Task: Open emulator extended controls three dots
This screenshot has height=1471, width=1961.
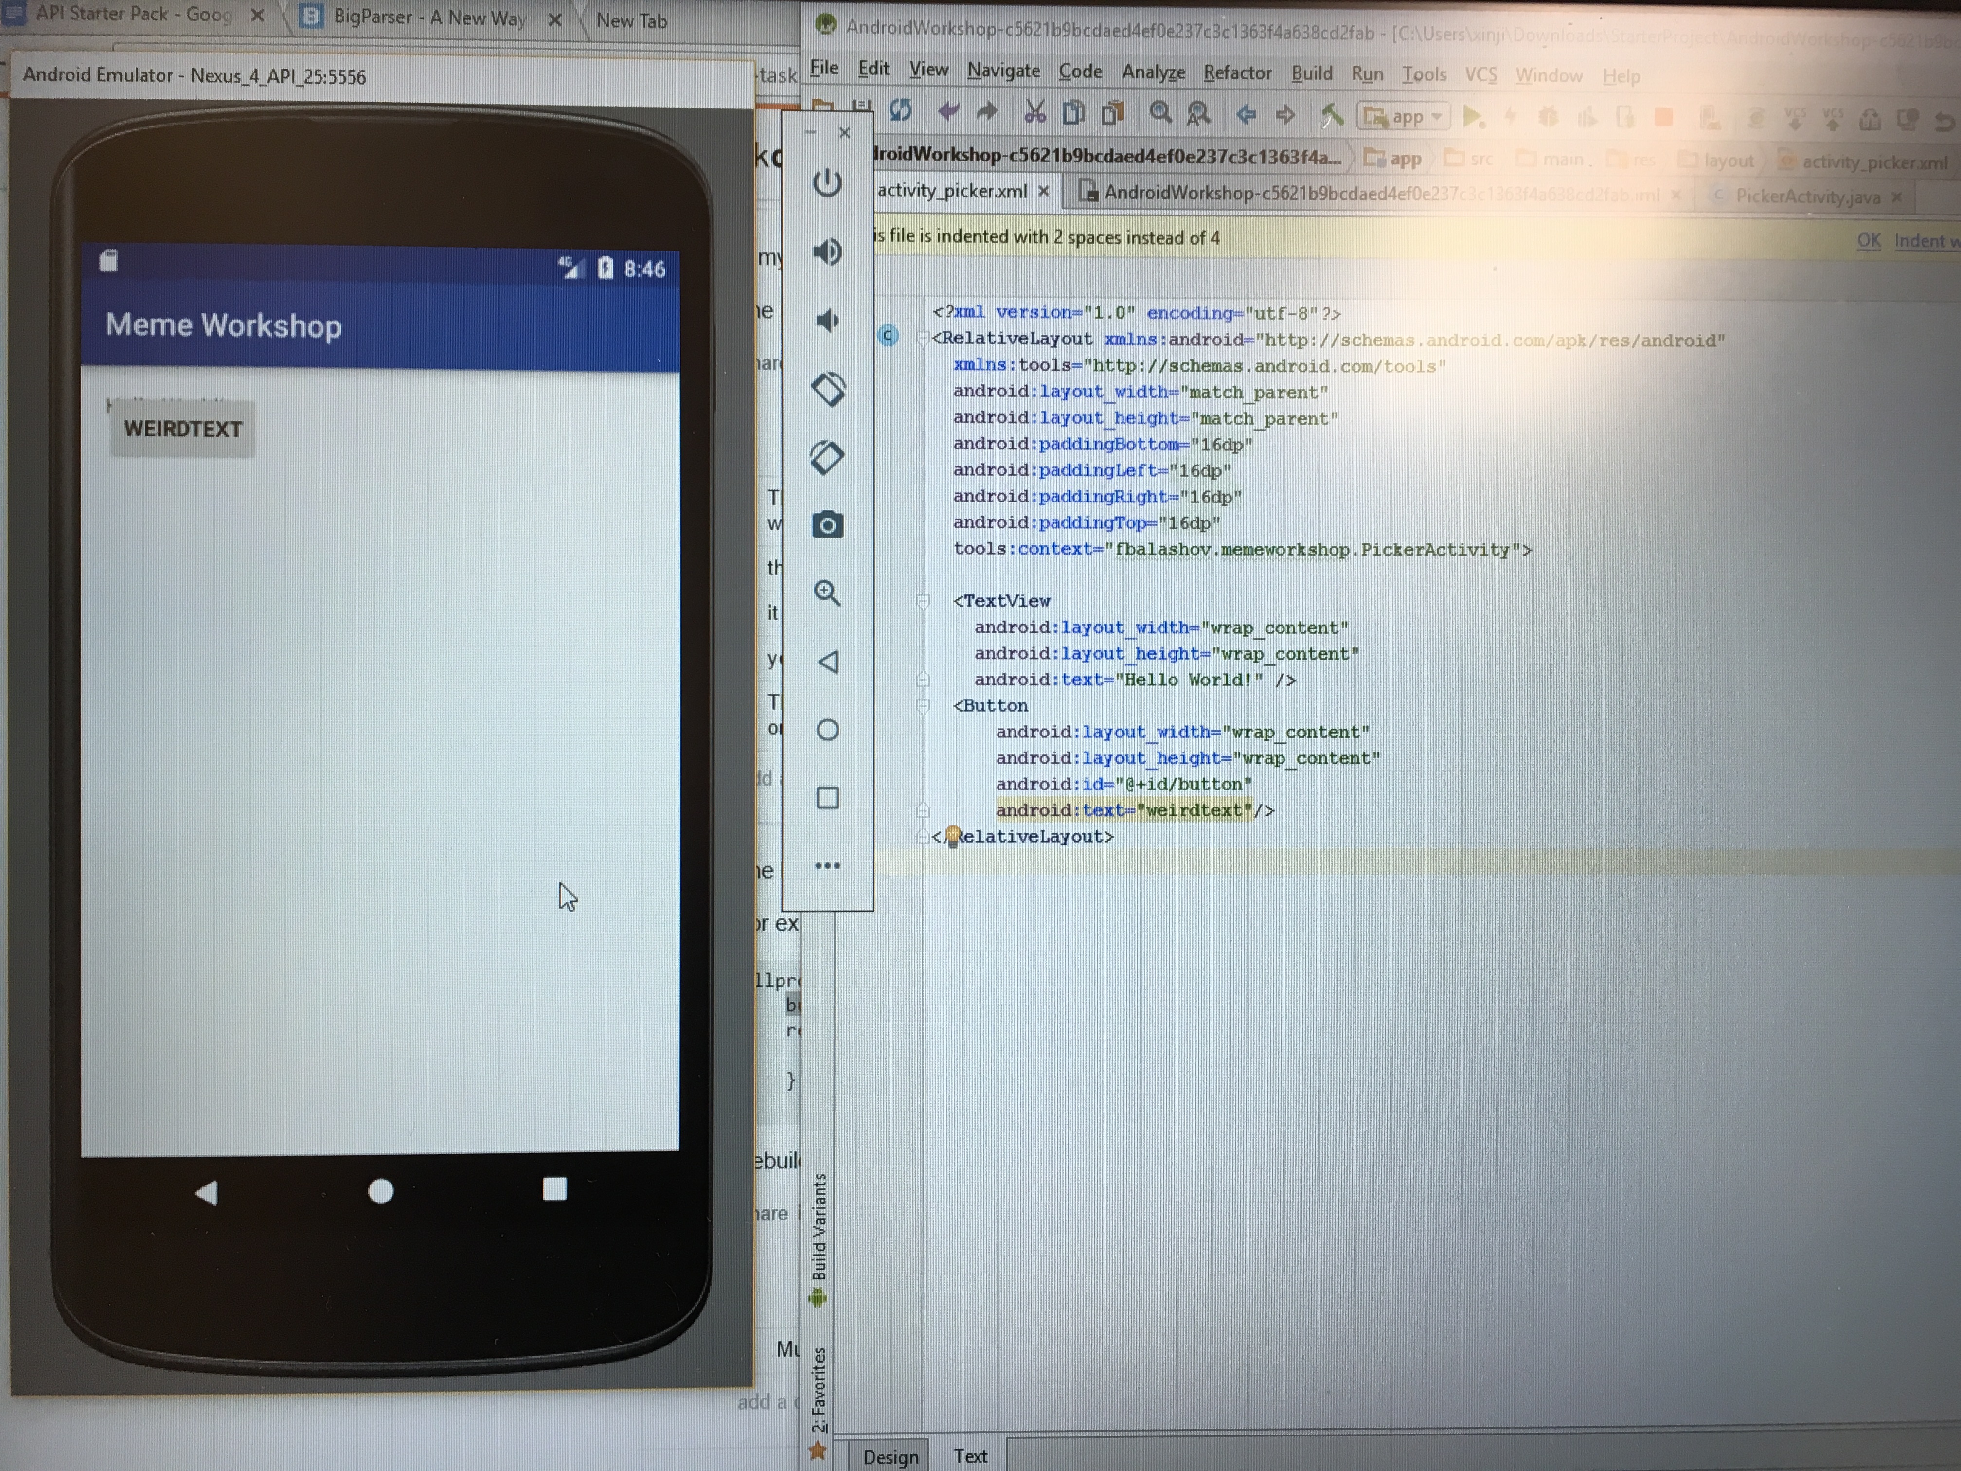Action: click(x=827, y=865)
